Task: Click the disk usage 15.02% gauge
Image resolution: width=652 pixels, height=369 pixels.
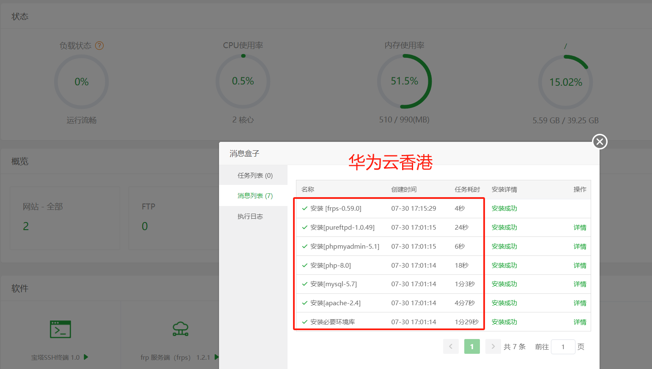Action: coord(566,82)
